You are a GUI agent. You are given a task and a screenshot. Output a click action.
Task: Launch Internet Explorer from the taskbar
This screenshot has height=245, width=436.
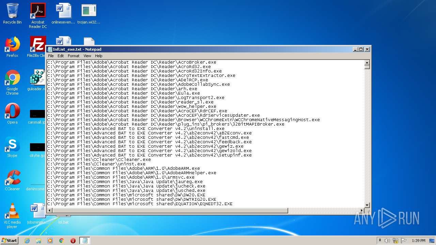[x=27, y=241]
